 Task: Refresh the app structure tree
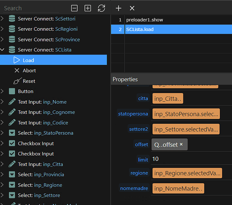tap(101, 8)
